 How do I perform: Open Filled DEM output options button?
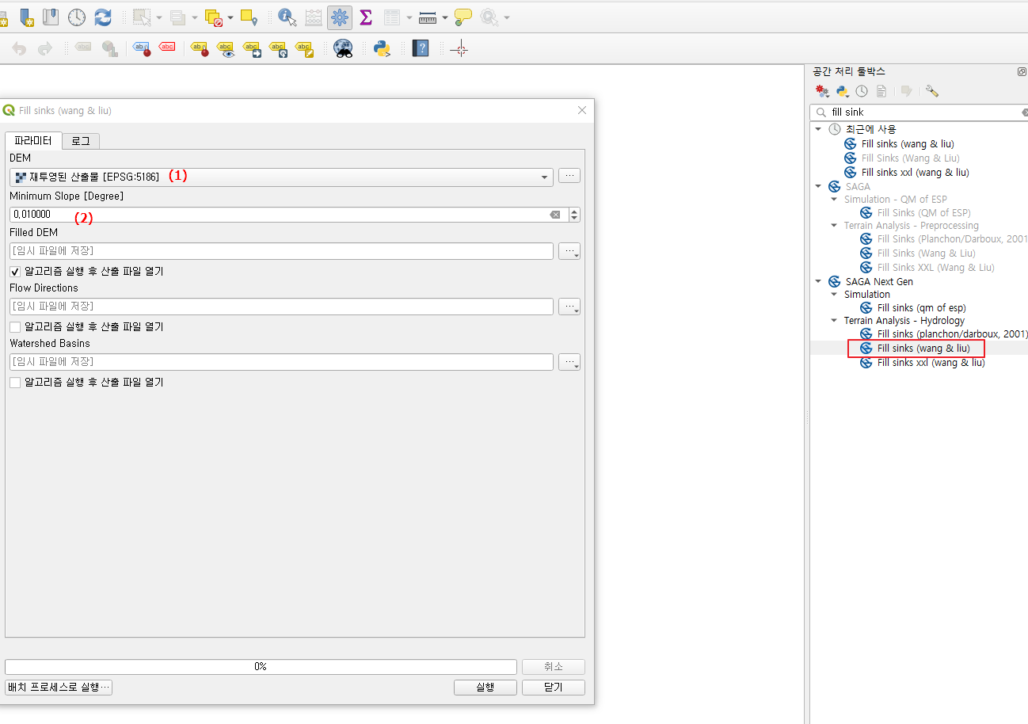pos(569,251)
